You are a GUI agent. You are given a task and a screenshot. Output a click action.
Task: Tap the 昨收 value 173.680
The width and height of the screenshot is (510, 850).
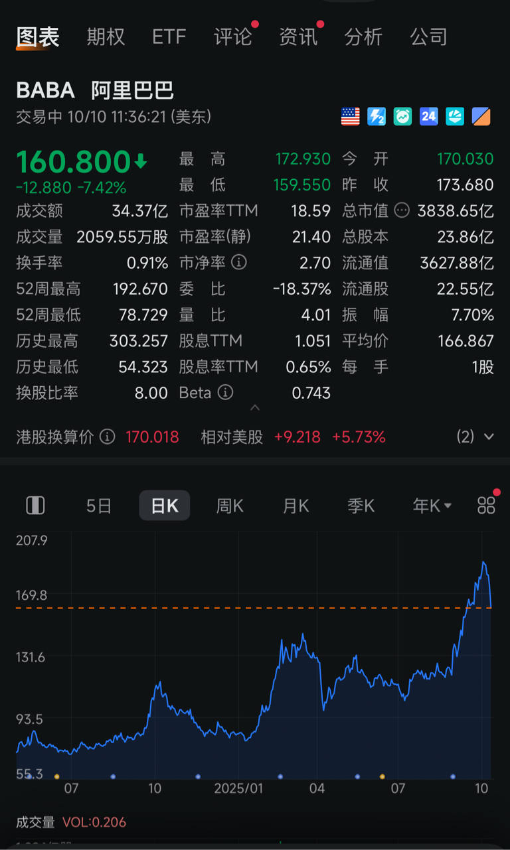(x=465, y=184)
